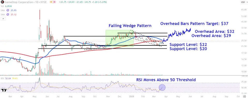
Task: Click the GameStop logo icon
Action: click(3, 2)
